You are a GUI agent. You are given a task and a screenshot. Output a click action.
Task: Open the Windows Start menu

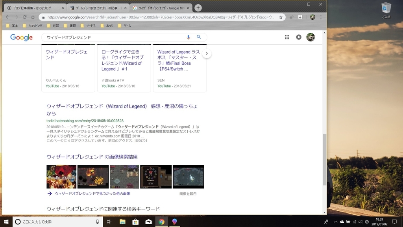pos(6,221)
